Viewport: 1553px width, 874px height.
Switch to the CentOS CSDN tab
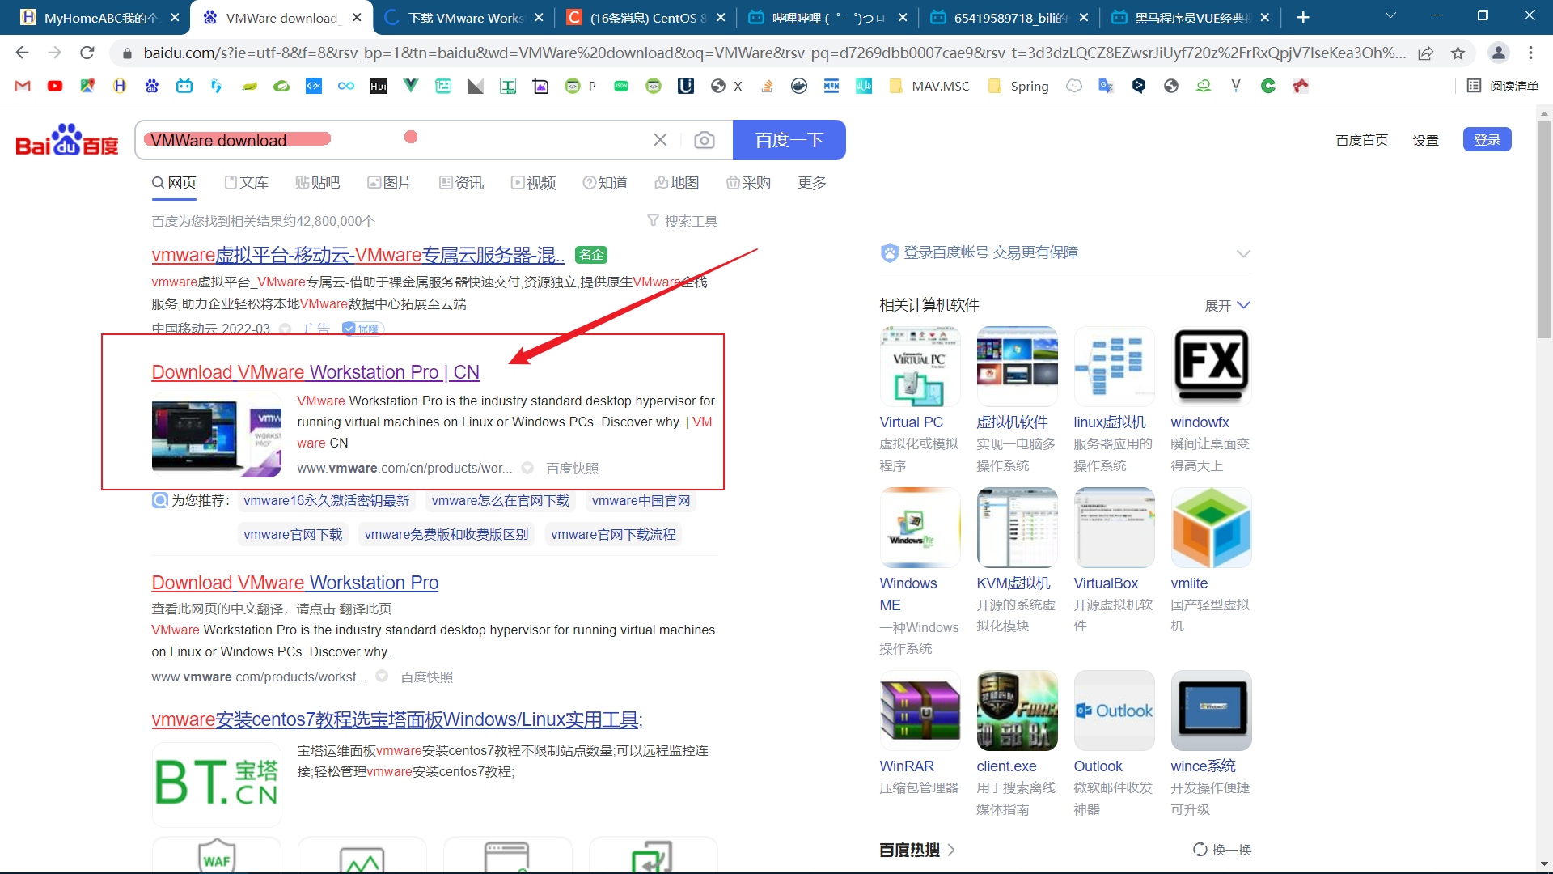[646, 17]
